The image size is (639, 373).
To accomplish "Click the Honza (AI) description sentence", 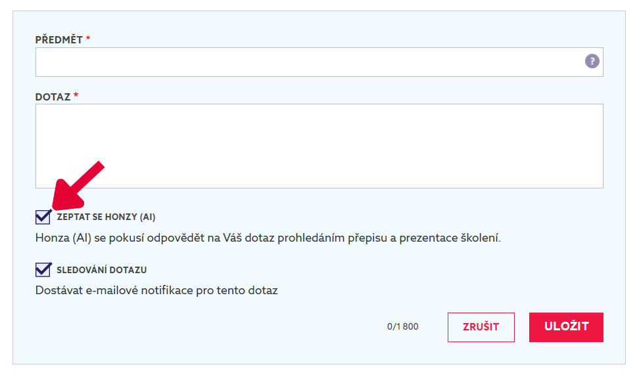I will (268, 238).
